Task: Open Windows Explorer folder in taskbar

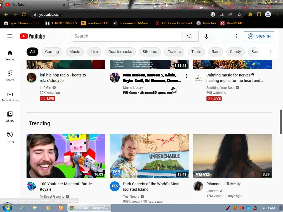Action: [x=35, y=208]
